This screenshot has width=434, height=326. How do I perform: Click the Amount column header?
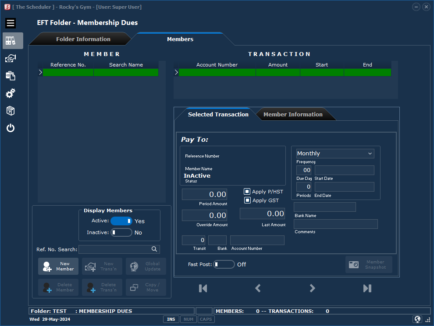pos(278,65)
